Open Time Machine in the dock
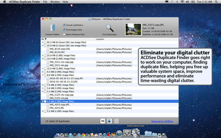Screen dimensions: 221x138 (119, 134)
